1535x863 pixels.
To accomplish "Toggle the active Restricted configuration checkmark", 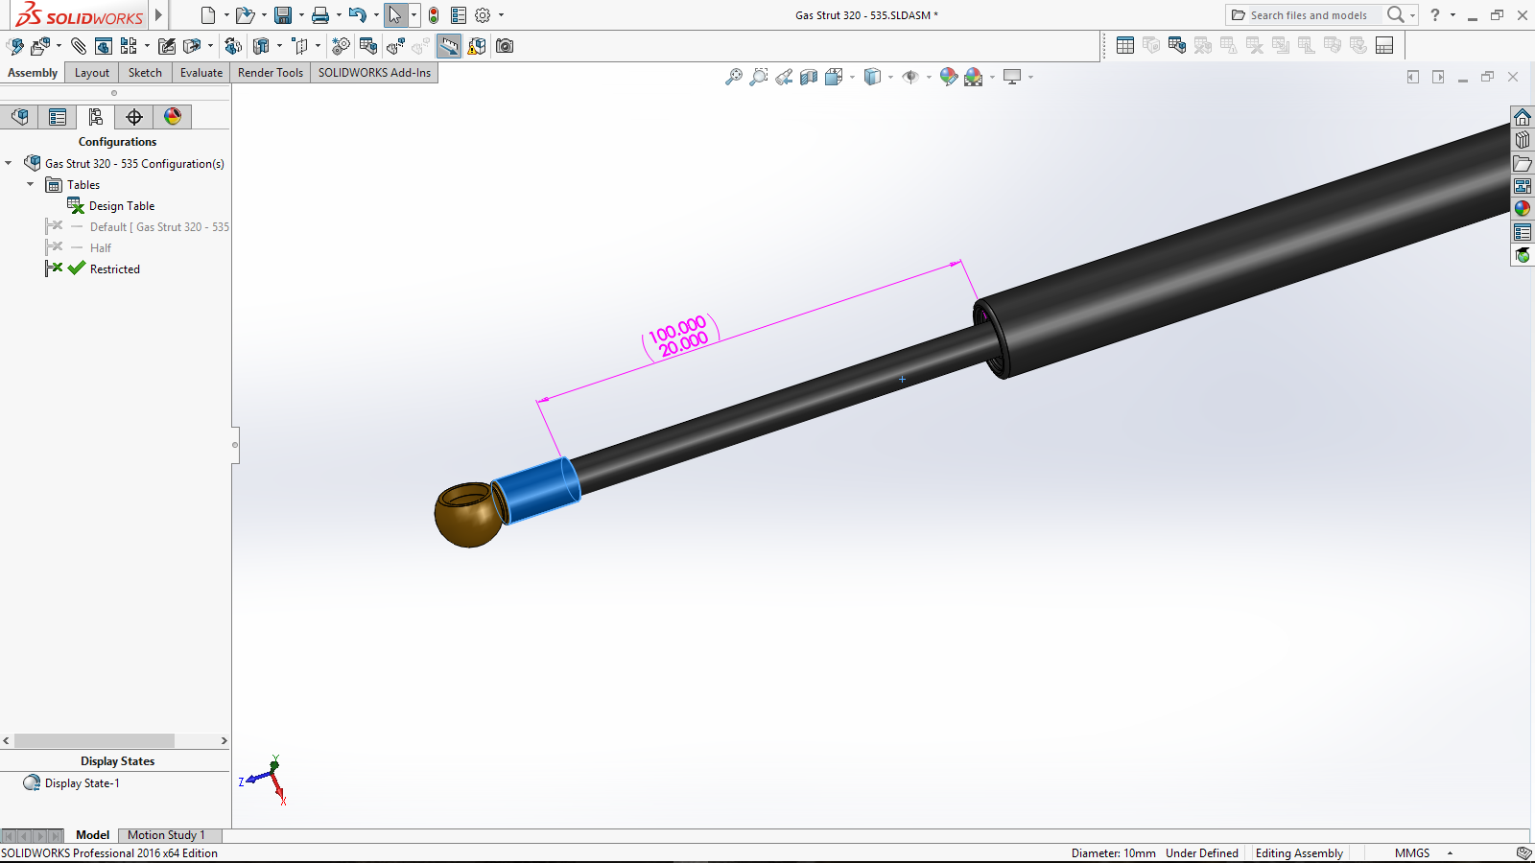I will [77, 269].
